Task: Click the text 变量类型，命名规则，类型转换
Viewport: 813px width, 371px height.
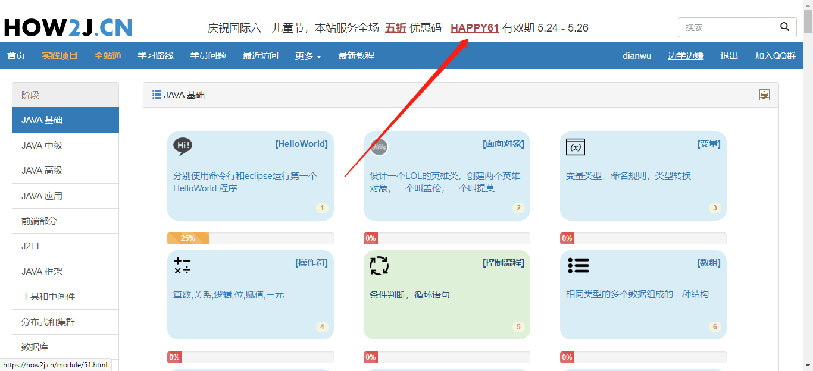Action: (628, 176)
